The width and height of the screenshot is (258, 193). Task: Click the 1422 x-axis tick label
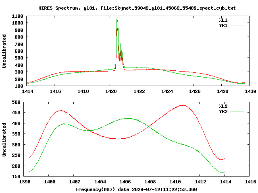point(139,91)
